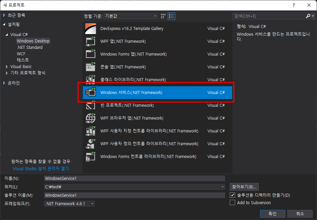Expand the 온라인 node
Screen dimensions: 317x220
click(4, 83)
